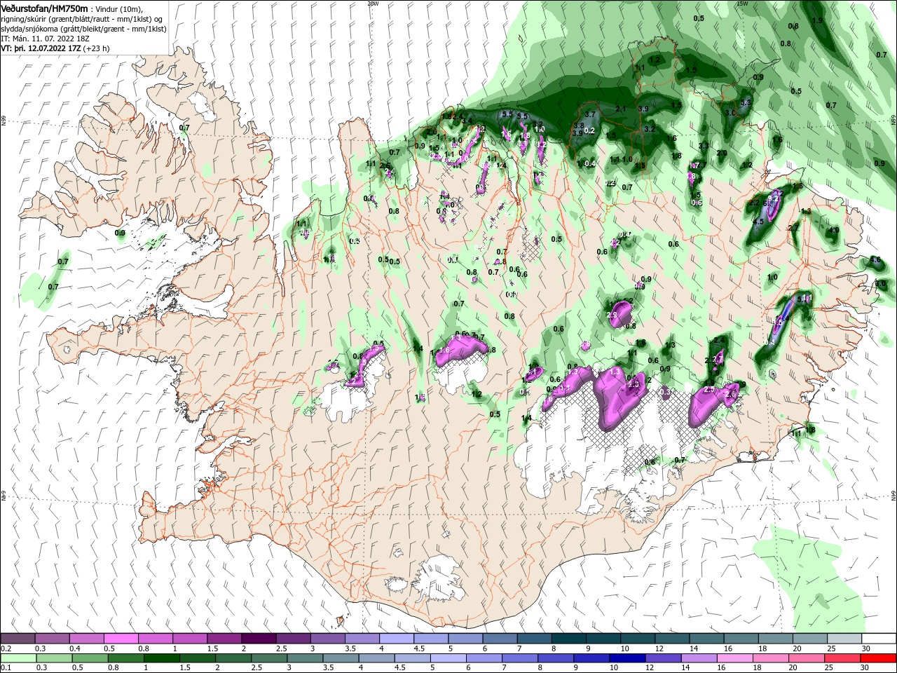
Task: Click the bright pink 0.5 snow legend swatch
Action: coord(121,639)
